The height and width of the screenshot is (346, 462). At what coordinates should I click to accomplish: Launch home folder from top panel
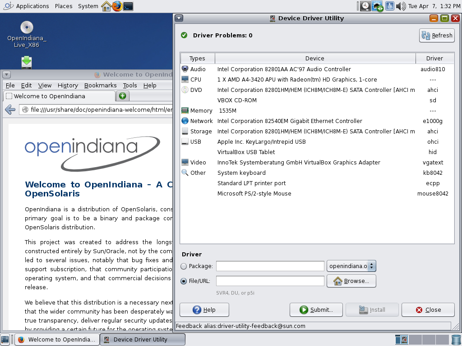106,6
